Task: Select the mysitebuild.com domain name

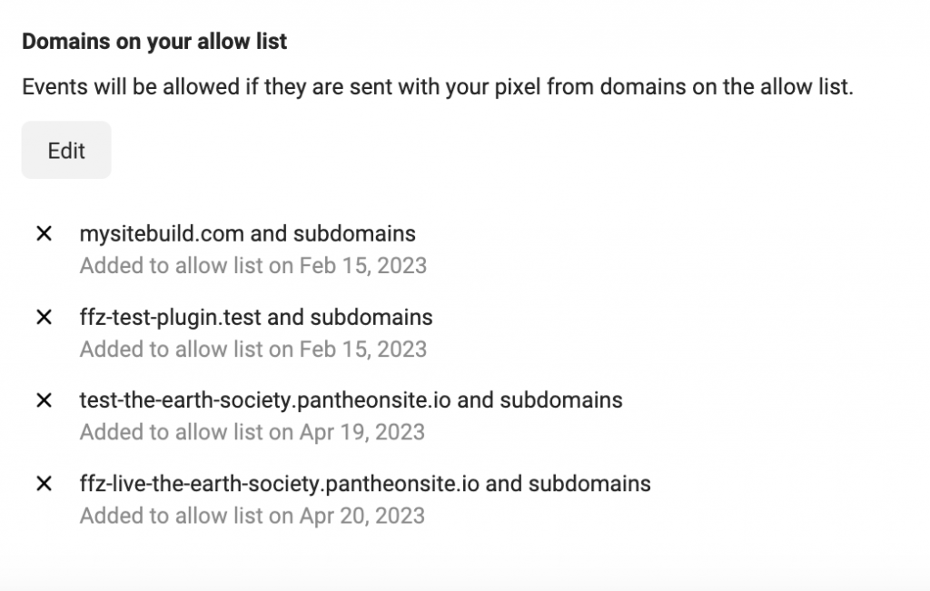Action: point(162,234)
